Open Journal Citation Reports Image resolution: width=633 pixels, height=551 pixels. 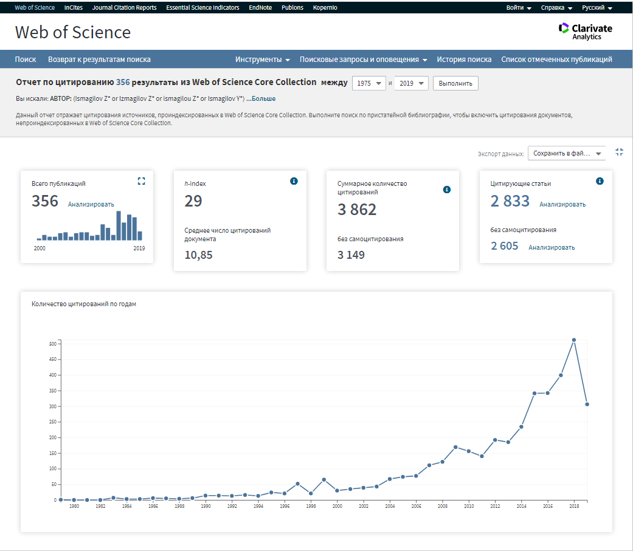tap(124, 8)
